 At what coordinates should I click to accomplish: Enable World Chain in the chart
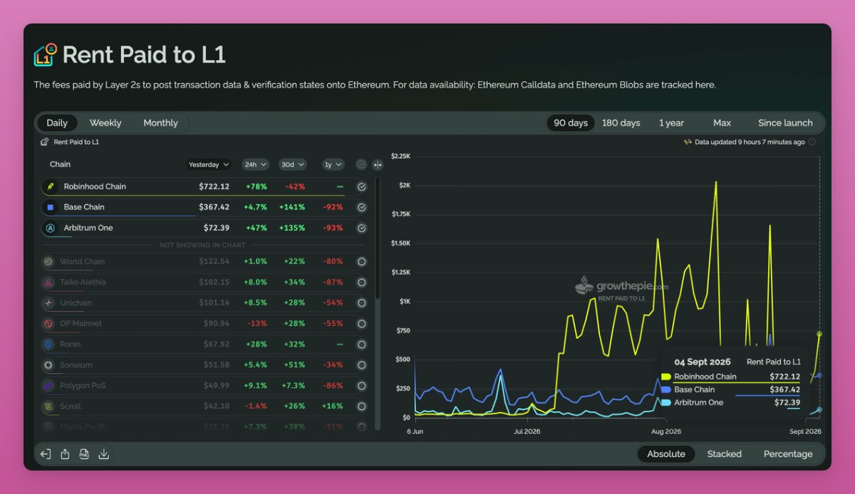362,261
